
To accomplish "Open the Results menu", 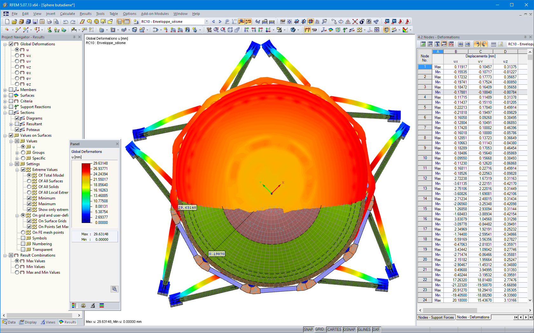I will (85, 14).
